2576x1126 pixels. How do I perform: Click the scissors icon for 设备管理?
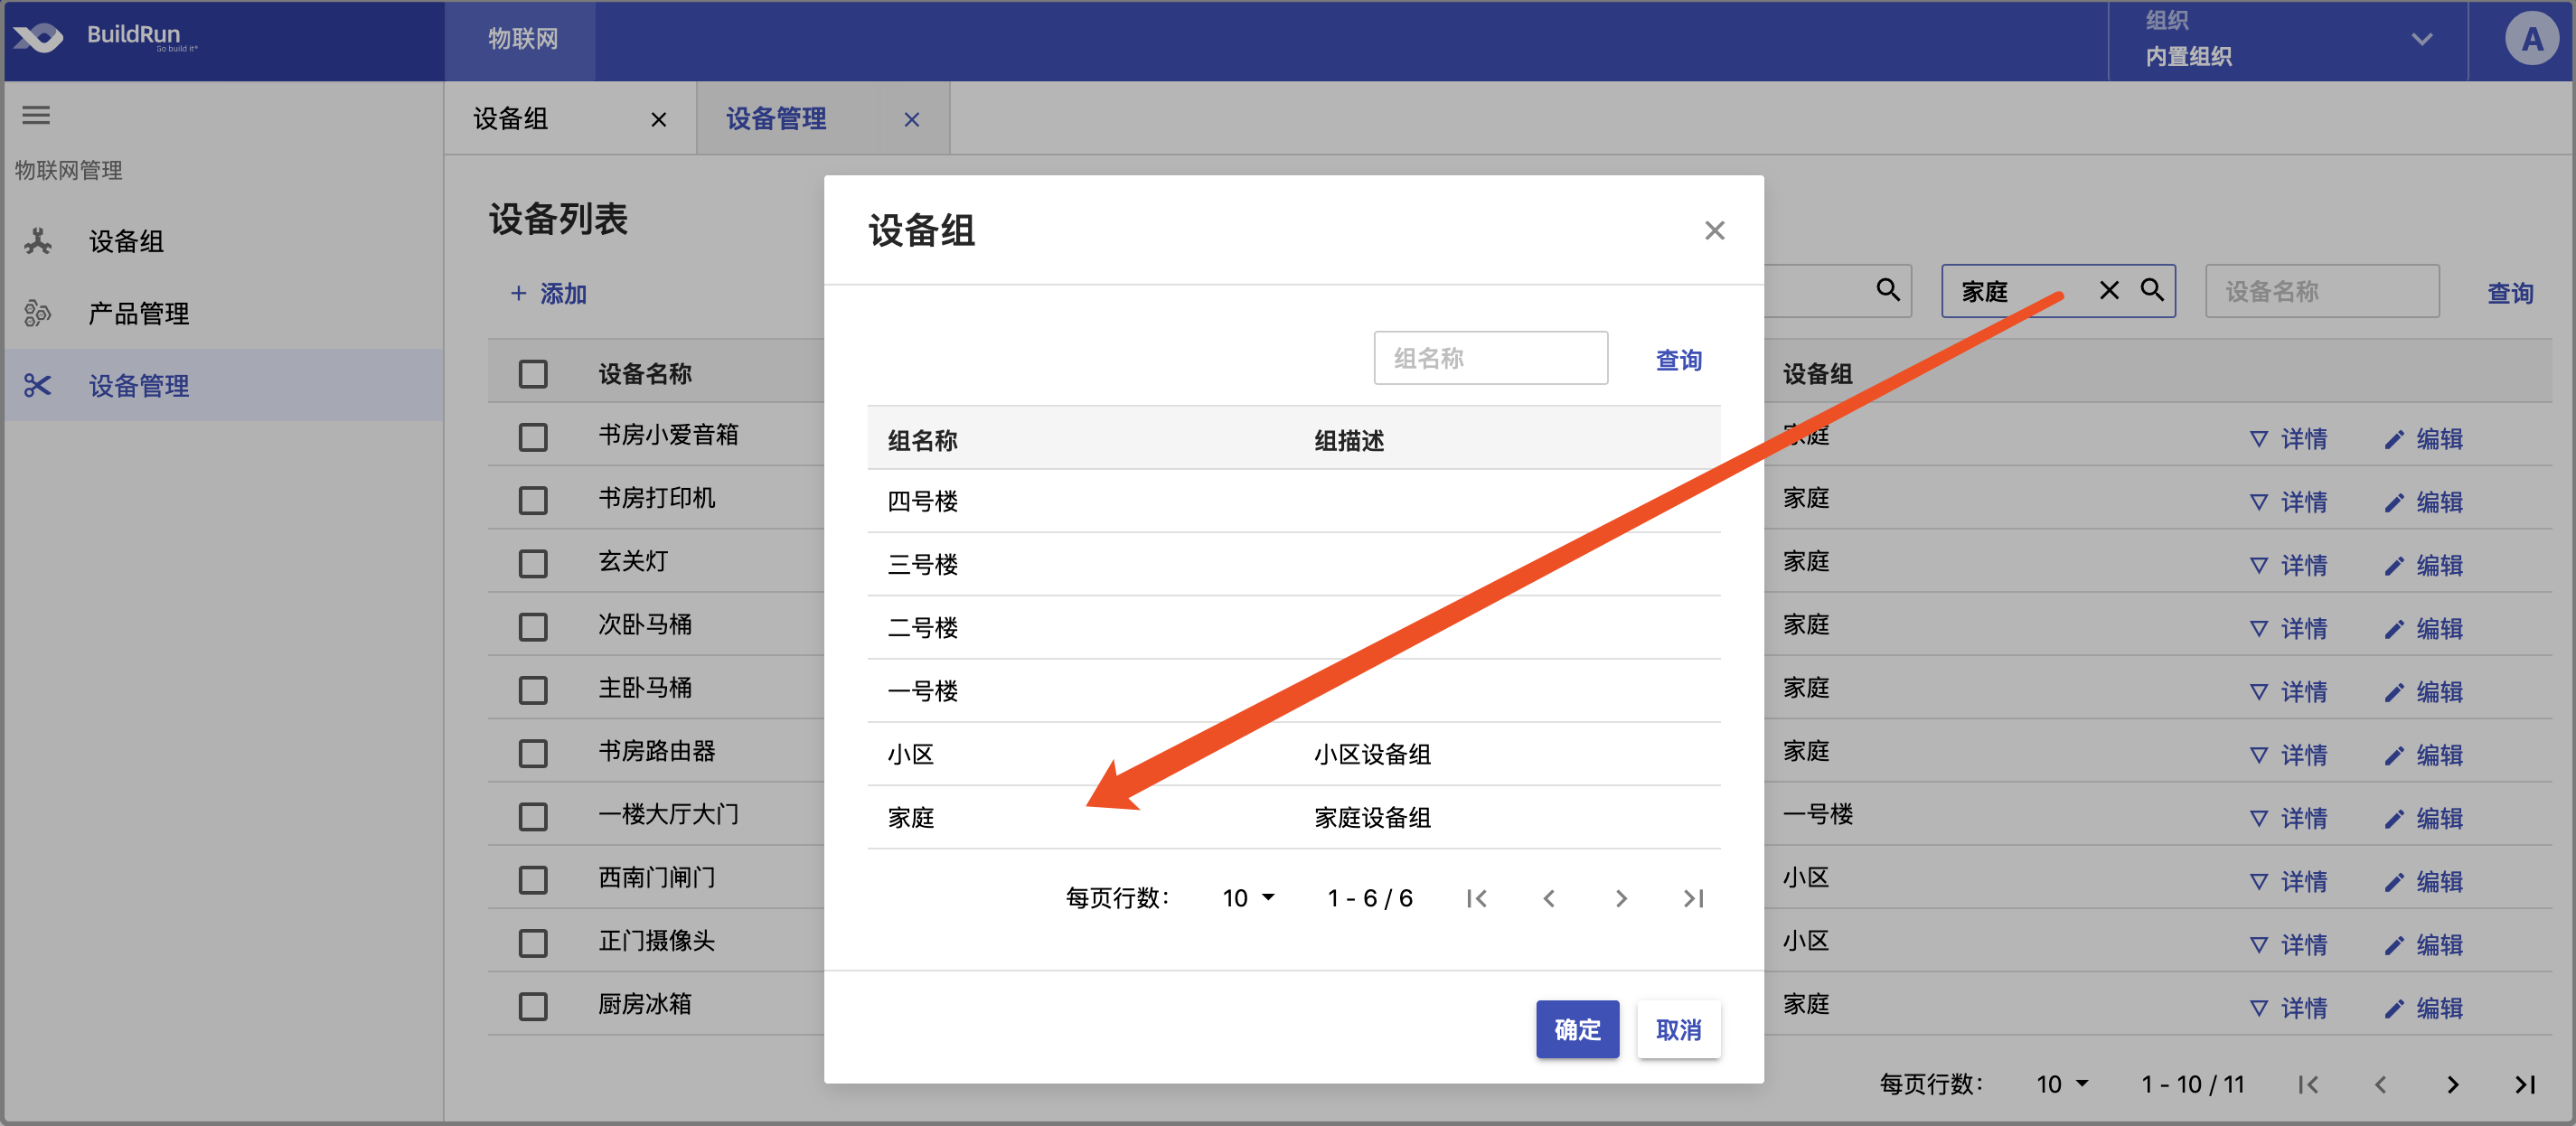(x=37, y=386)
